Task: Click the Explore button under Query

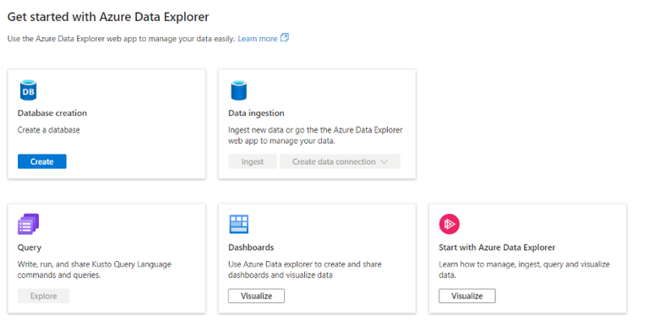Action: [x=43, y=296]
